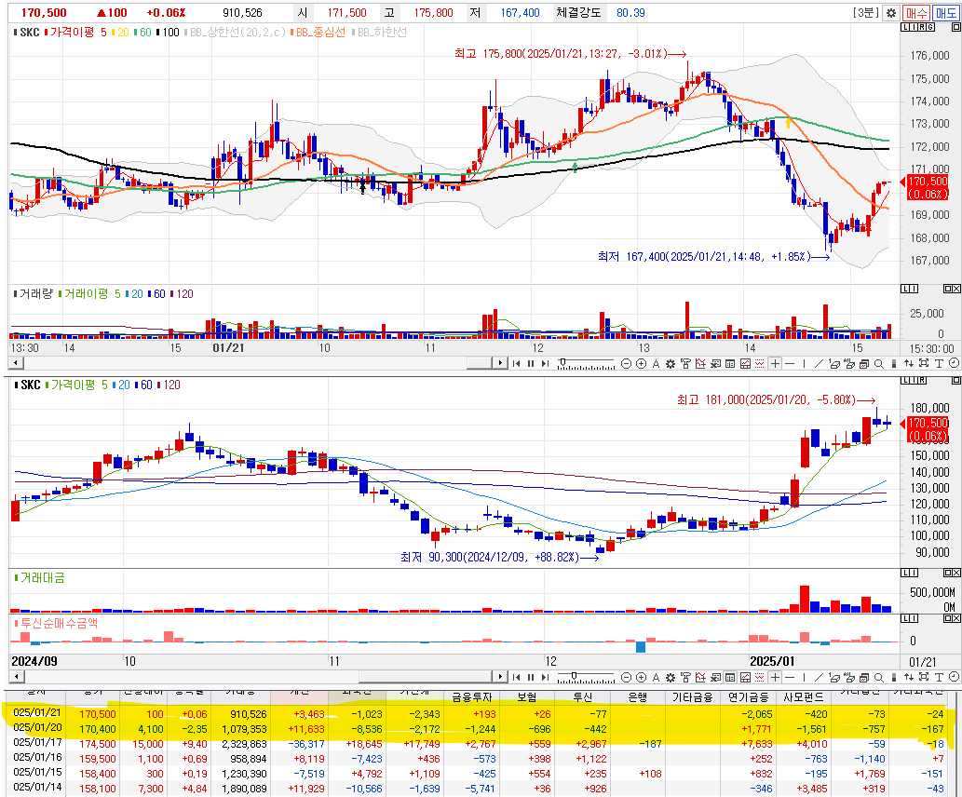Image resolution: width=962 pixels, height=797 pixels.
Task: Click upper chart rewind-to-start control
Action: click(516, 364)
